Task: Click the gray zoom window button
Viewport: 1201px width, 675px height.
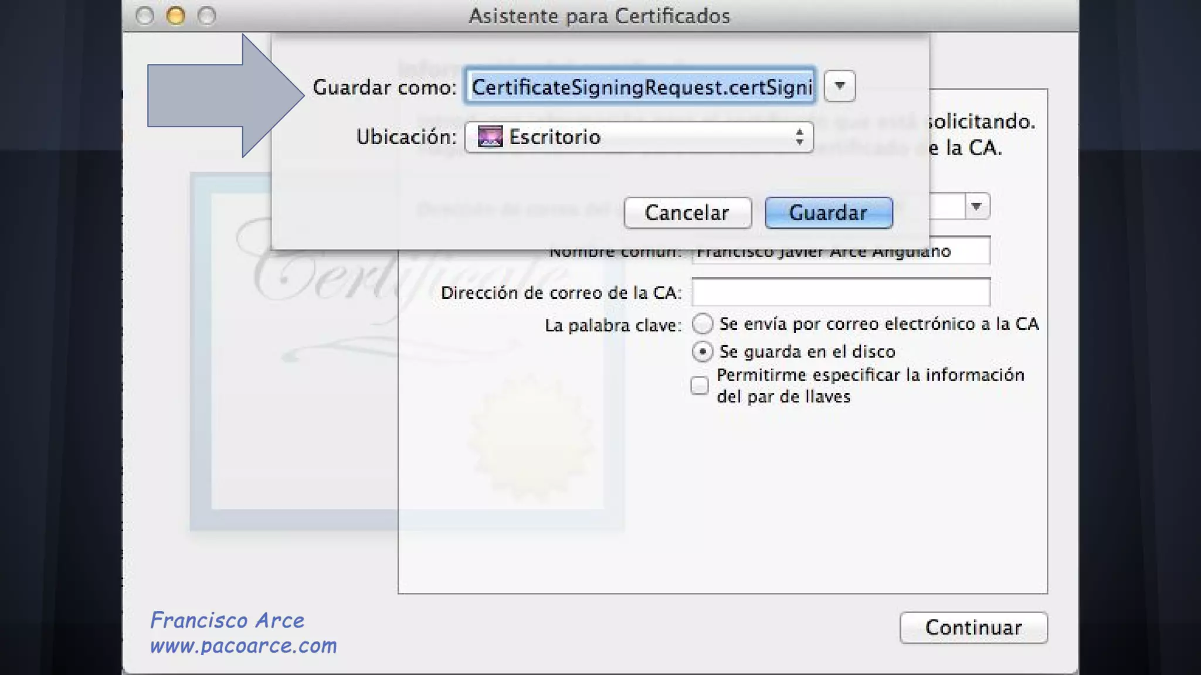Action: click(x=206, y=16)
